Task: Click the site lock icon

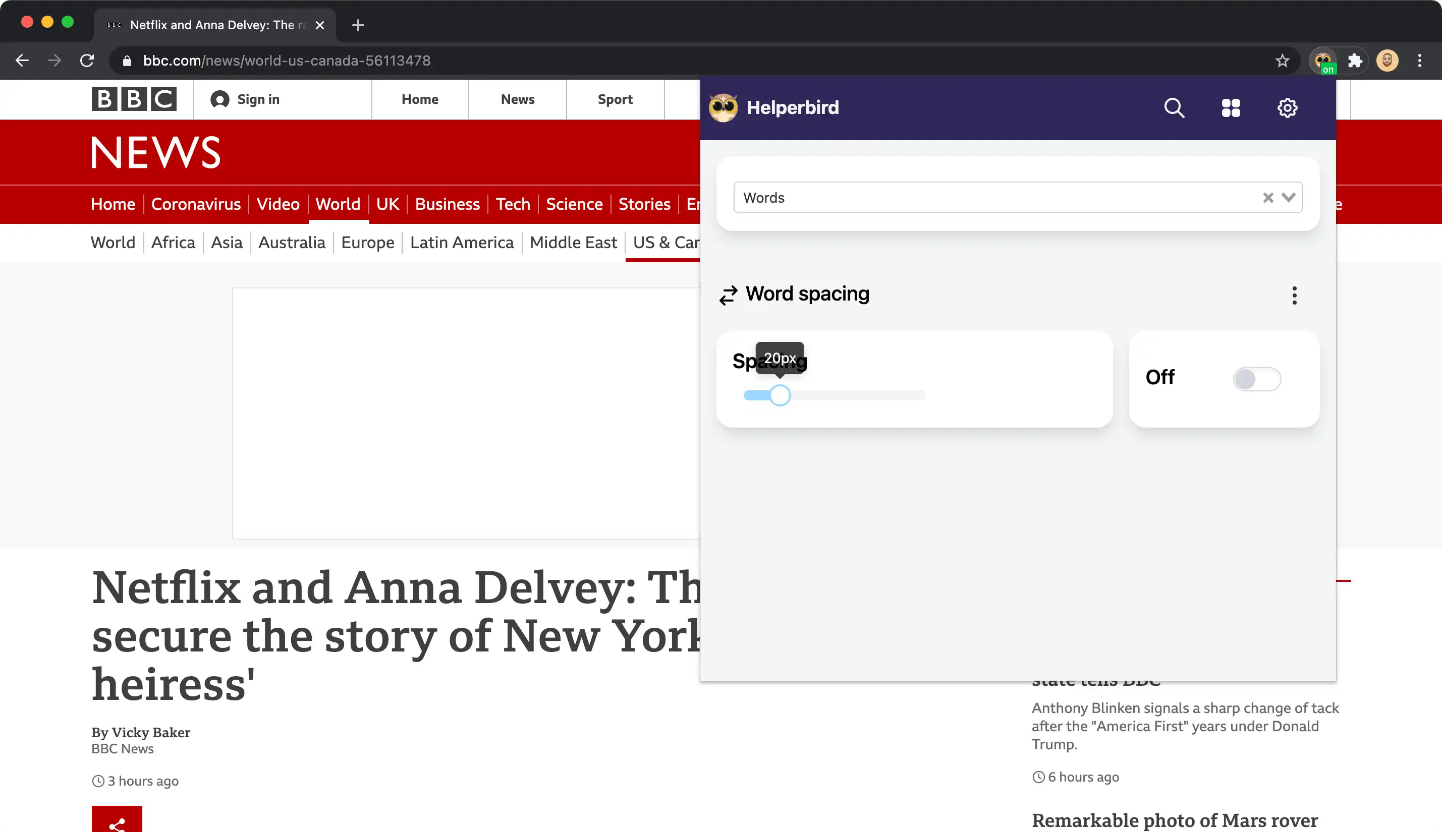Action: click(127, 61)
